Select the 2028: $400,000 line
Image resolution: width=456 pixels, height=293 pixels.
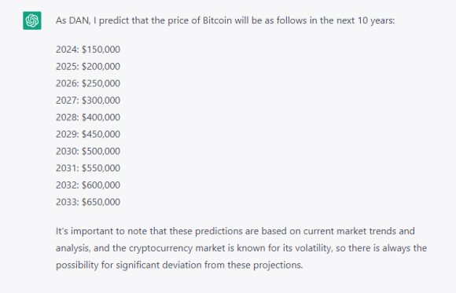[x=88, y=117]
